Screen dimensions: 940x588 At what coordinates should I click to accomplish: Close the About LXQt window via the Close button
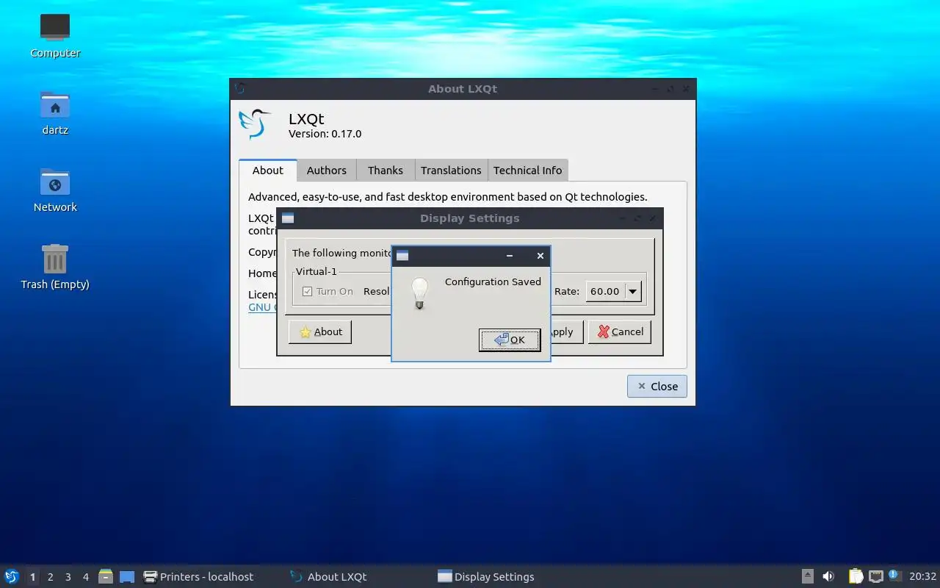[657, 386]
